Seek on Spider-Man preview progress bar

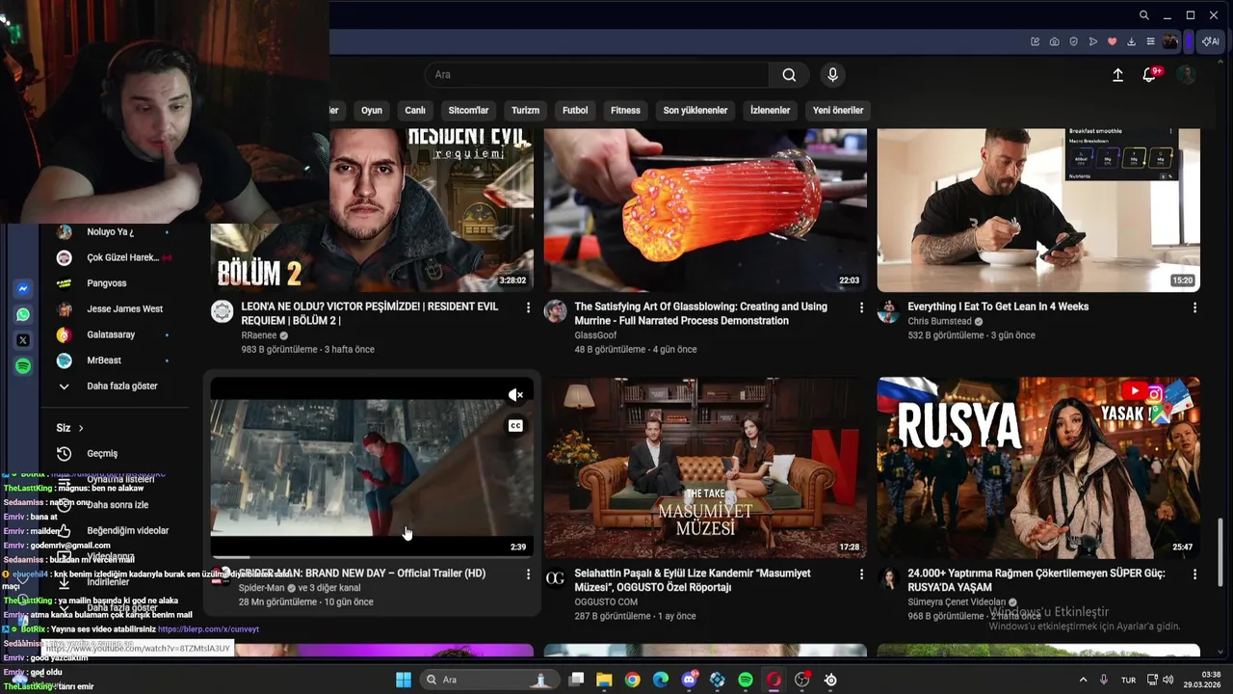tap(372, 557)
